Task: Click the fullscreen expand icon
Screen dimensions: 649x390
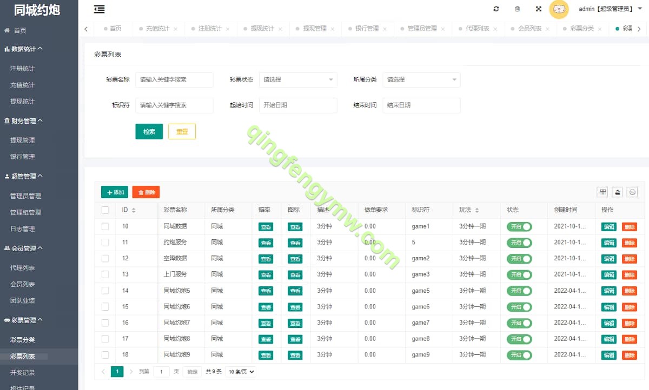Action: tap(538, 9)
